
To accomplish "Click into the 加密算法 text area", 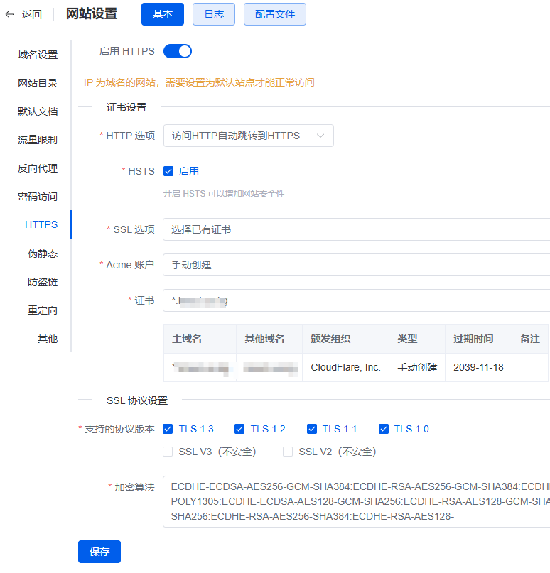I will pos(357,502).
